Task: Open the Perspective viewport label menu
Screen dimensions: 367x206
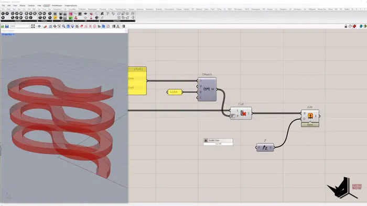Action: click(8, 35)
